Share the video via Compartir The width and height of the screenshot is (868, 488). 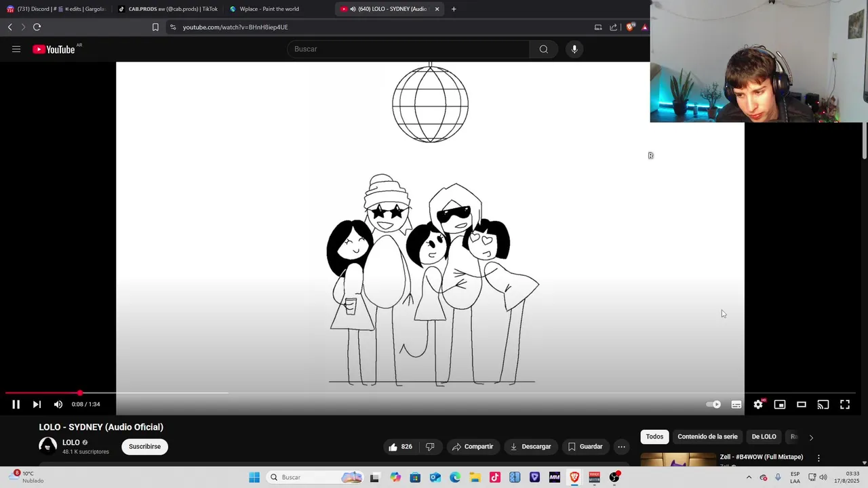click(473, 447)
